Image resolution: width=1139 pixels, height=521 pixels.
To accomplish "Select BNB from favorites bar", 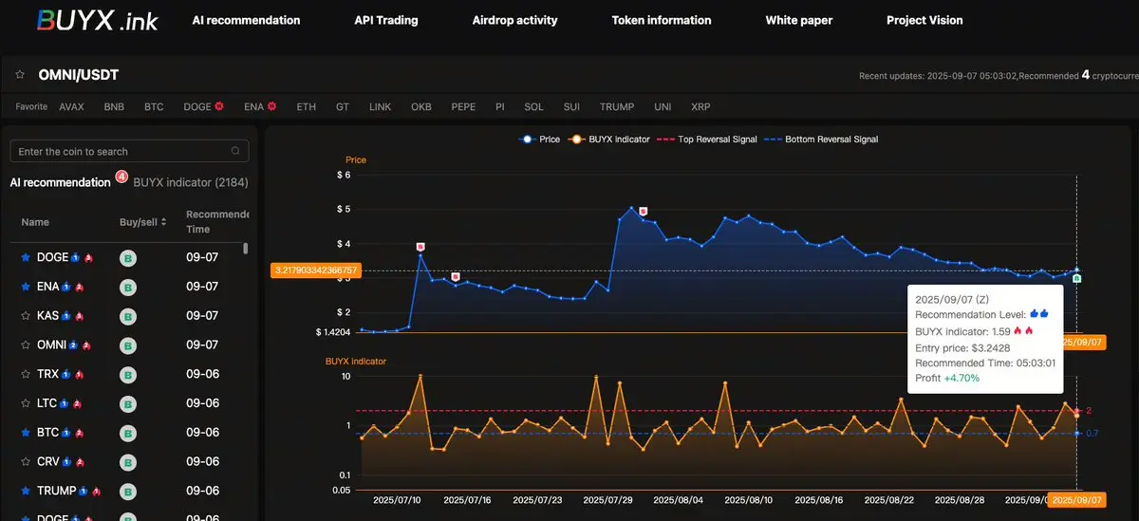I will tap(114, 107).
